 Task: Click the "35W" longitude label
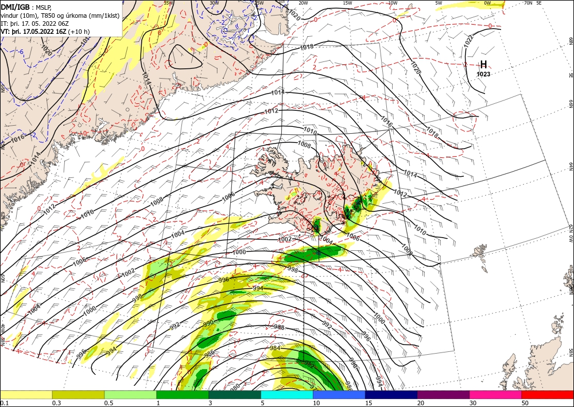[x=168, y=2]
